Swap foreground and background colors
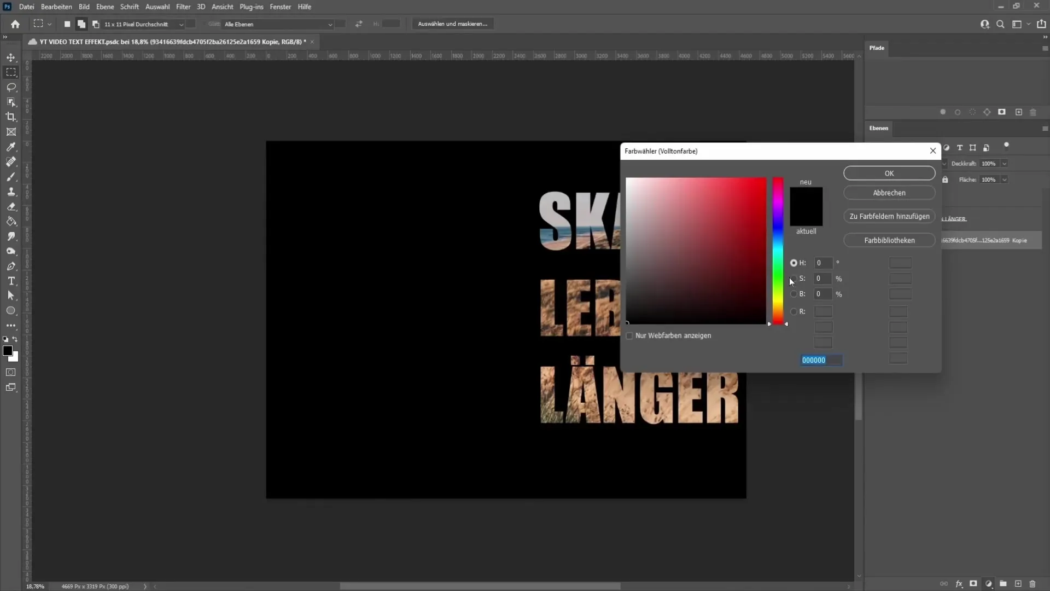 15,339
